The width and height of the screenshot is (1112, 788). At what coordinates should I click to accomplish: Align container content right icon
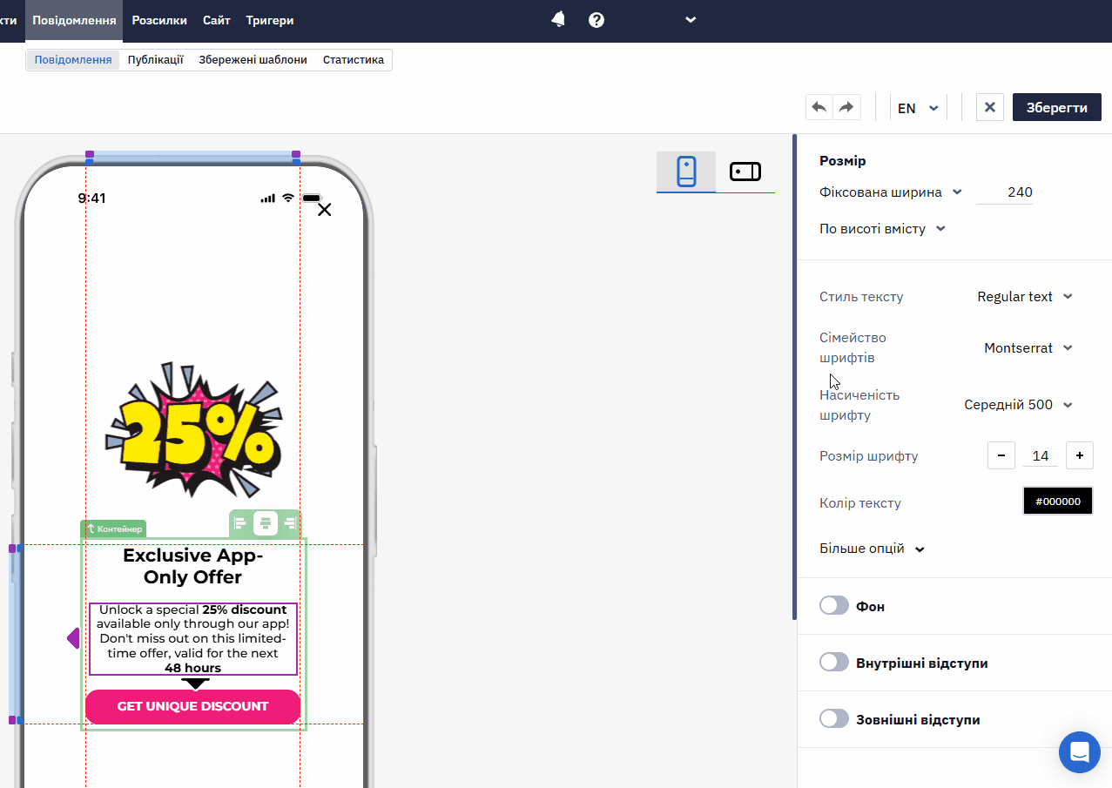coord(290,523)
